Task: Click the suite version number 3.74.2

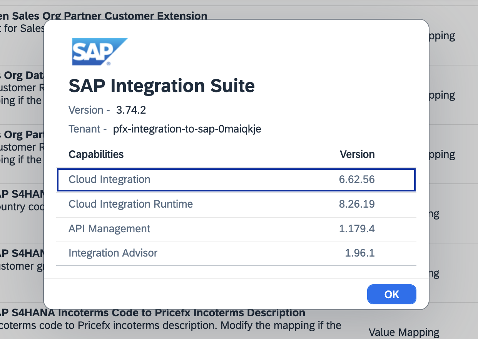Action: coord(131,110)
